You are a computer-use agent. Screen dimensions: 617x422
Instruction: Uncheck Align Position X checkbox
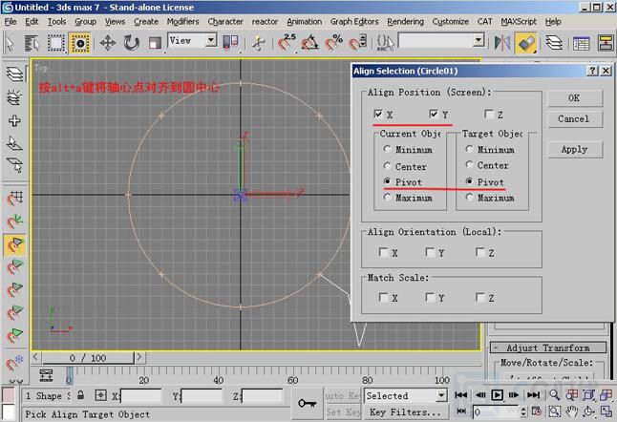(x=378, y=114)
